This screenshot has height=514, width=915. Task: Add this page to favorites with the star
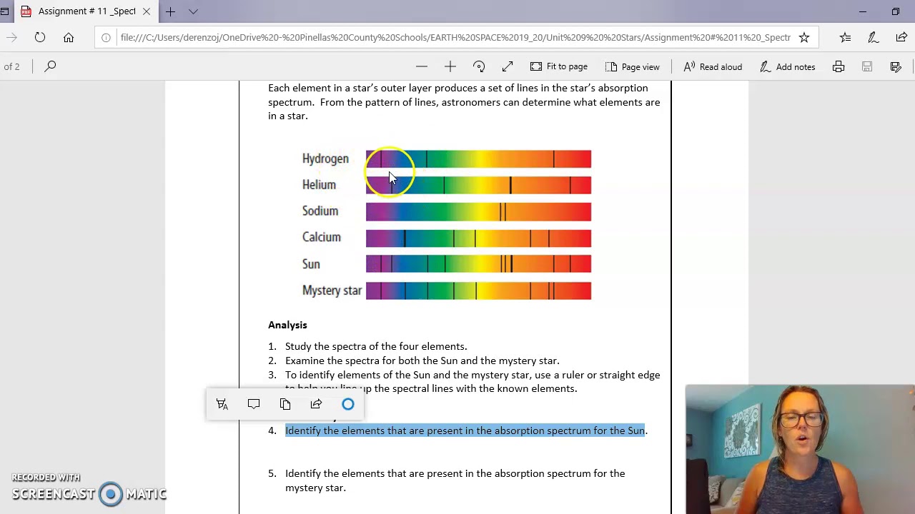pyautogui.click(x=804, y=37)
